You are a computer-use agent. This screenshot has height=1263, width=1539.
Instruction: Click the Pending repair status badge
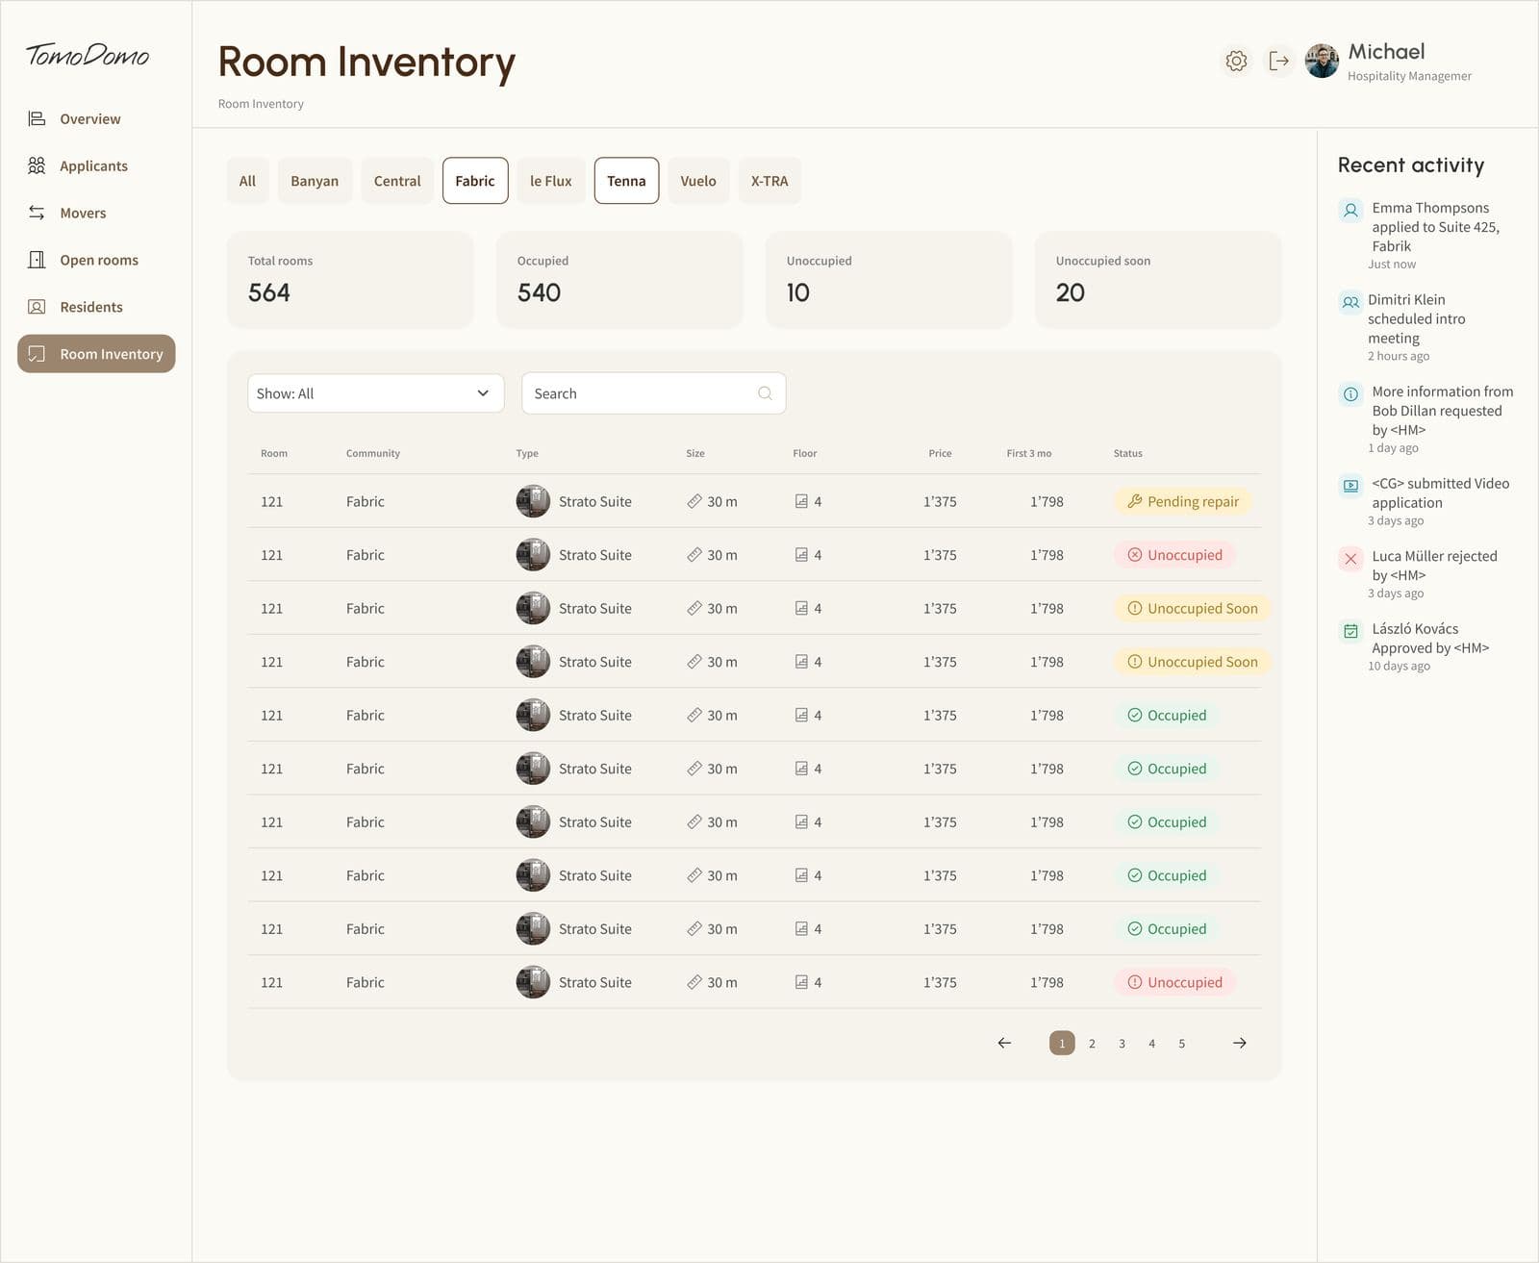coord(1183,501)
